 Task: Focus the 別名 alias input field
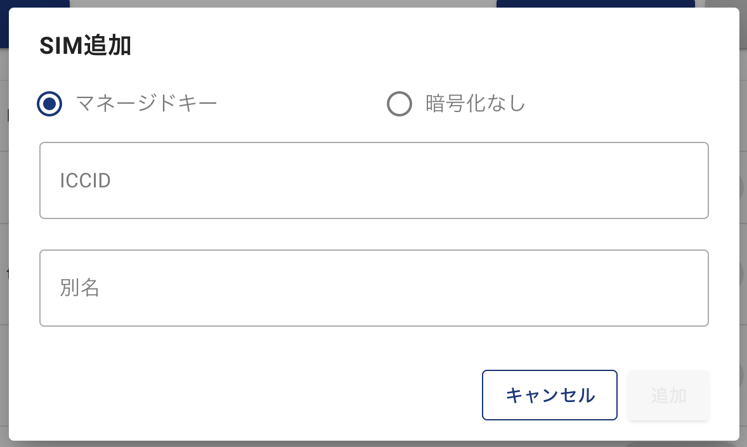click(x=373, y=288)
